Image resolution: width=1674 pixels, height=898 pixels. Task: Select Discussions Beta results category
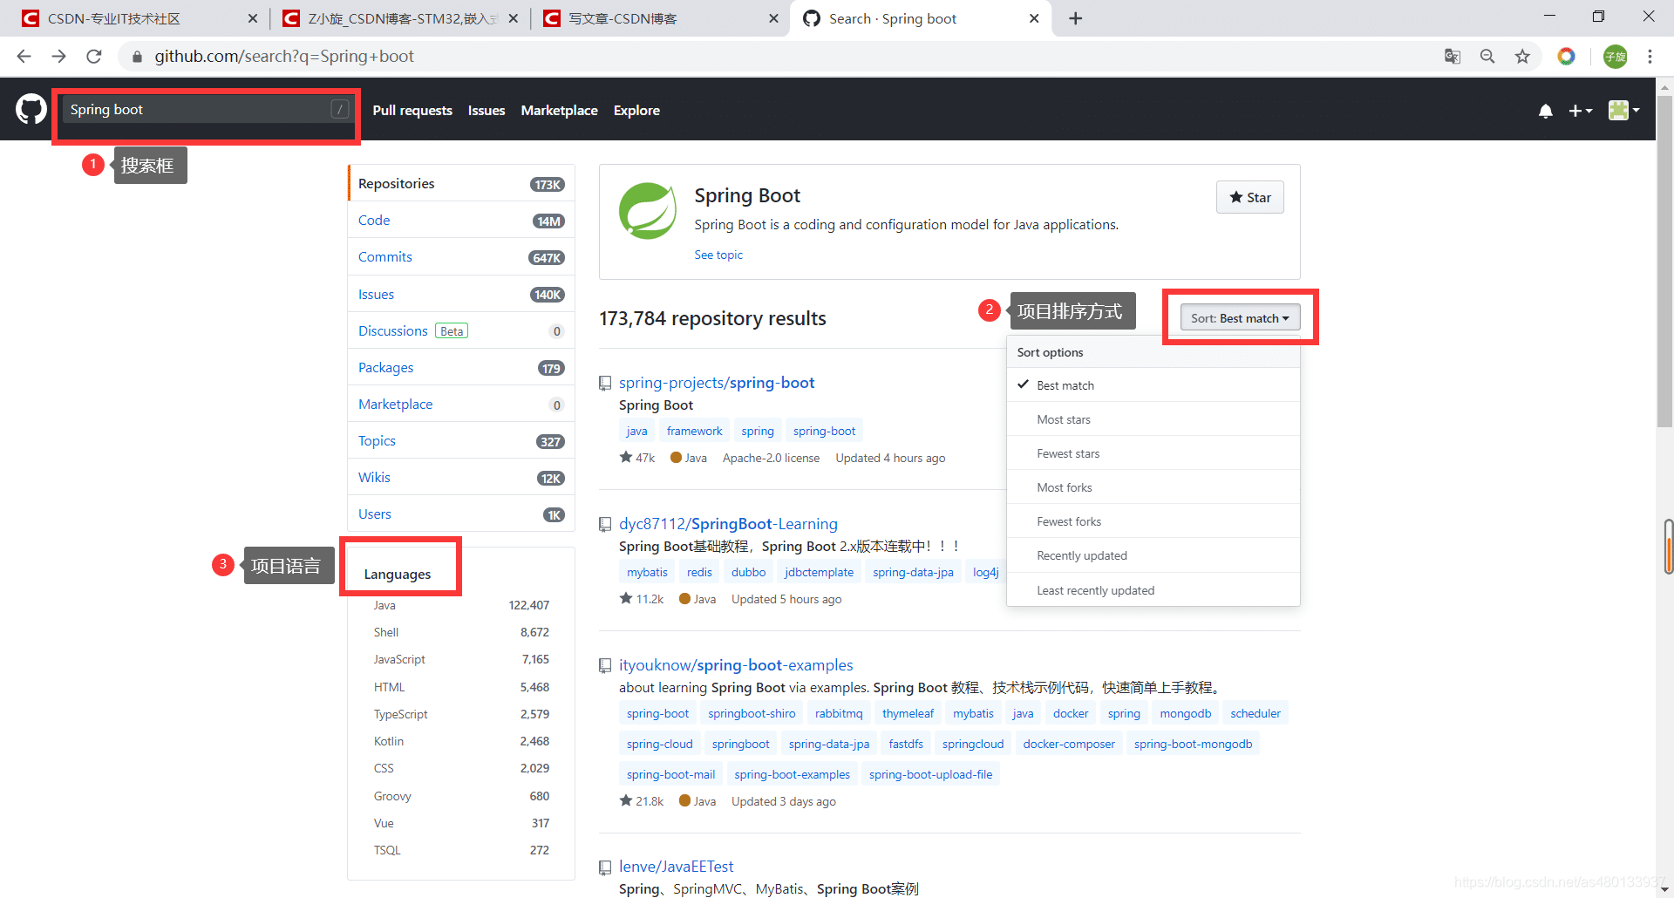(461, 331)
